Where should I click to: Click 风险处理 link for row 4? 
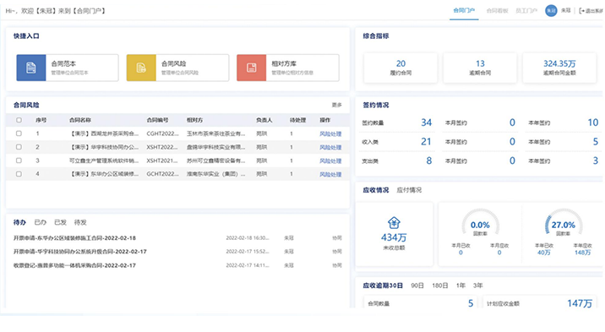[x=330, y=174]
